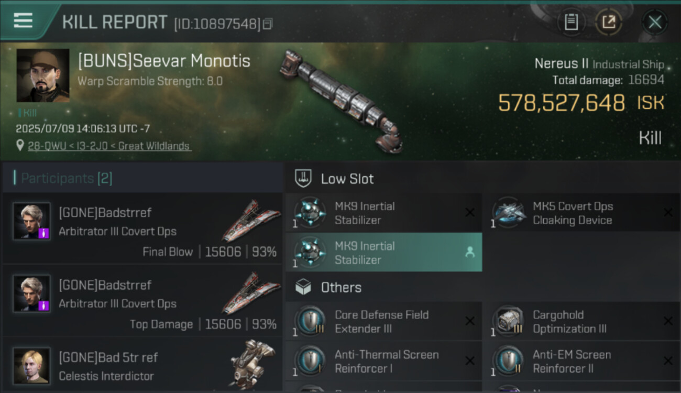This screenshot has width=681, height=393.
Task: Select first Badstrref Final Blow entry
Action: [x=142, y=228]
